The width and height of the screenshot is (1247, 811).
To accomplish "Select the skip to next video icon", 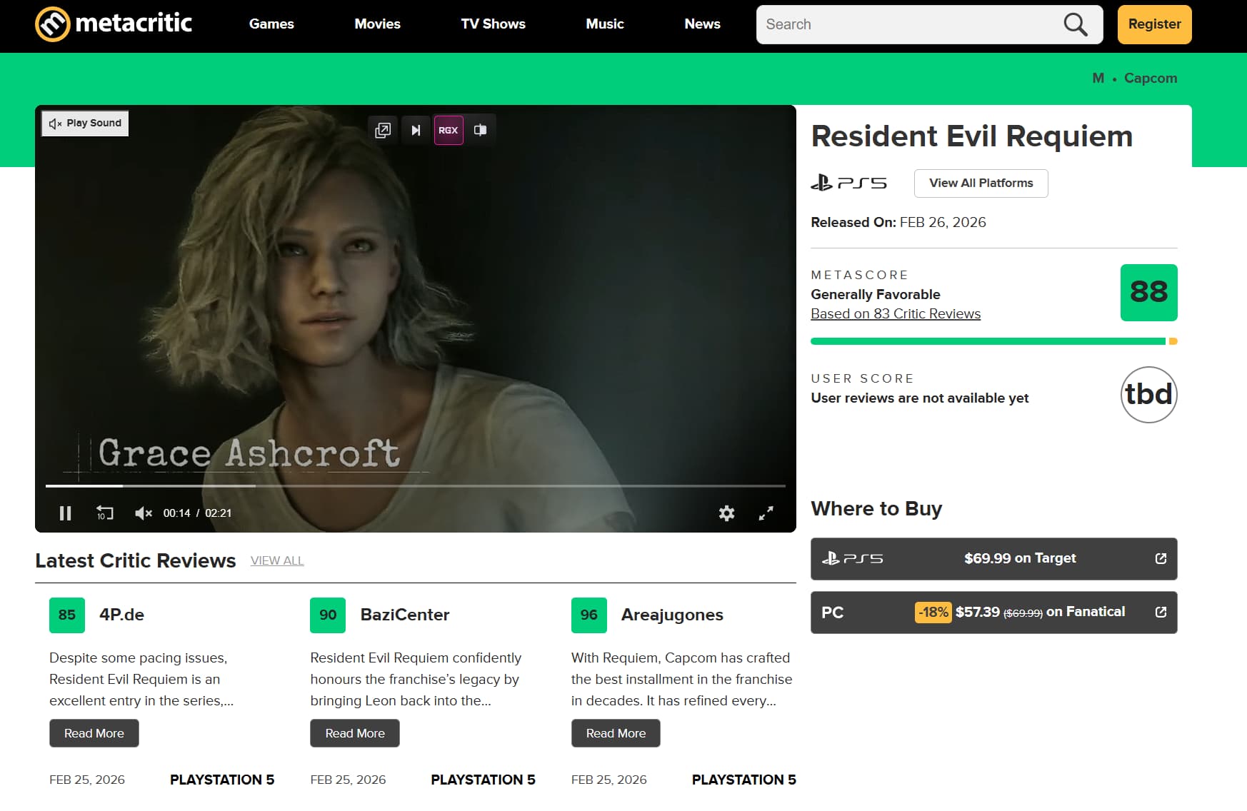I will [x=416, y=130].
